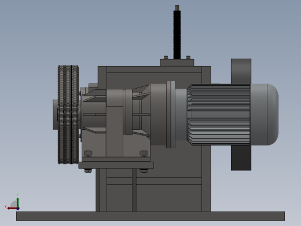Viewport: 301px width, 226px height.
Task: Click the green Y axis arrow of triad
Action: click(18, 202)
